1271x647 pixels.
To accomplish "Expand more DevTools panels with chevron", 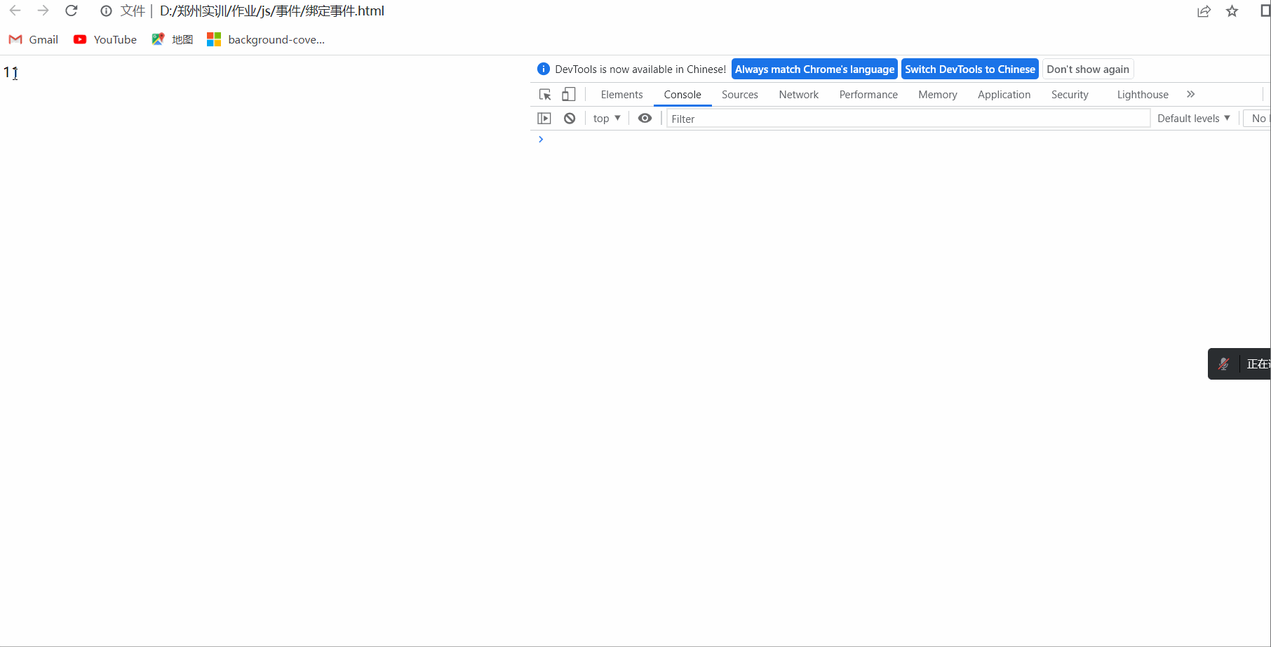I will [1190, 94].
